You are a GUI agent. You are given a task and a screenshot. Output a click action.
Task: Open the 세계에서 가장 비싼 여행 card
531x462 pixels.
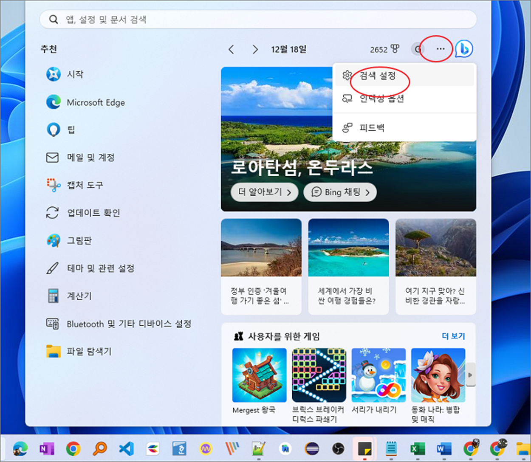pos(348,267)
